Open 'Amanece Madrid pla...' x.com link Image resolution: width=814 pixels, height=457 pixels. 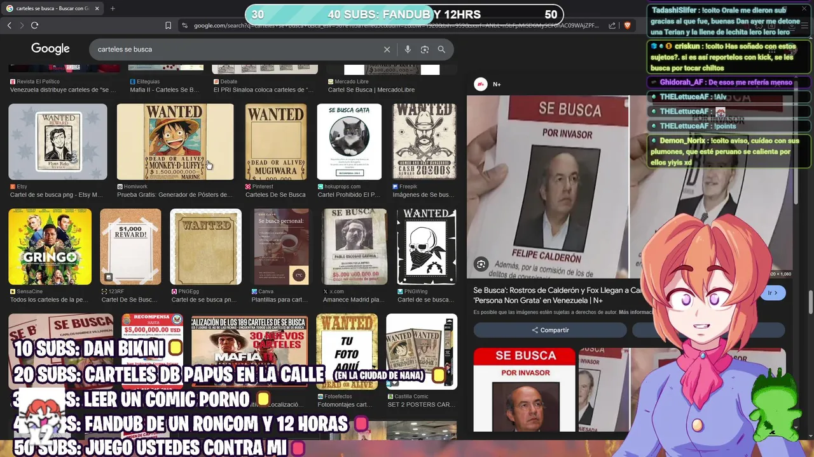[354, 300]
